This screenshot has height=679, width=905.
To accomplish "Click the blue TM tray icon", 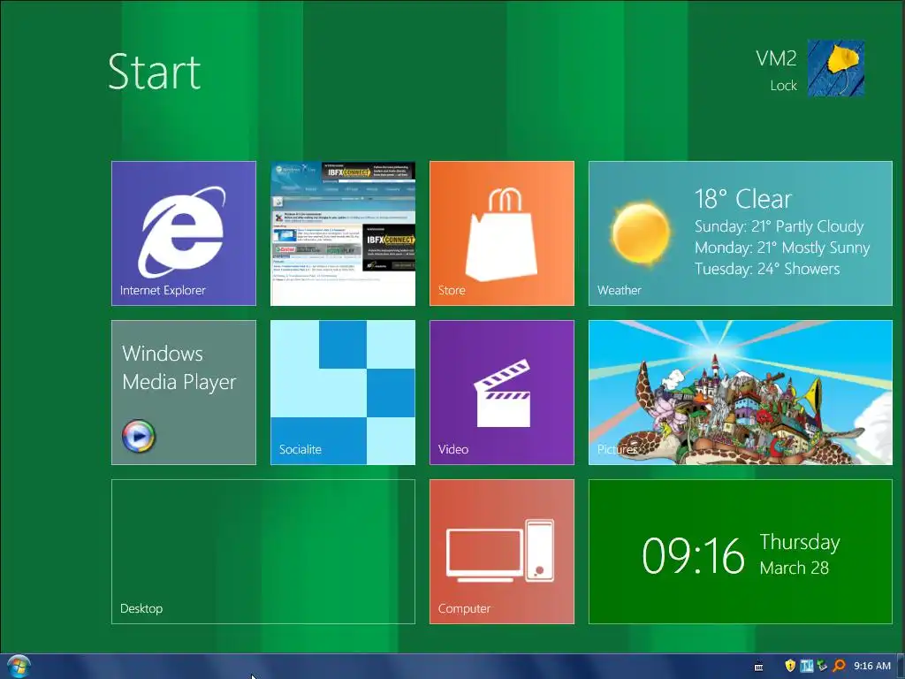I will [806, 666].
